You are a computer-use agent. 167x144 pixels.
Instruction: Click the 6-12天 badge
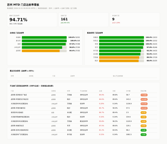144,99
